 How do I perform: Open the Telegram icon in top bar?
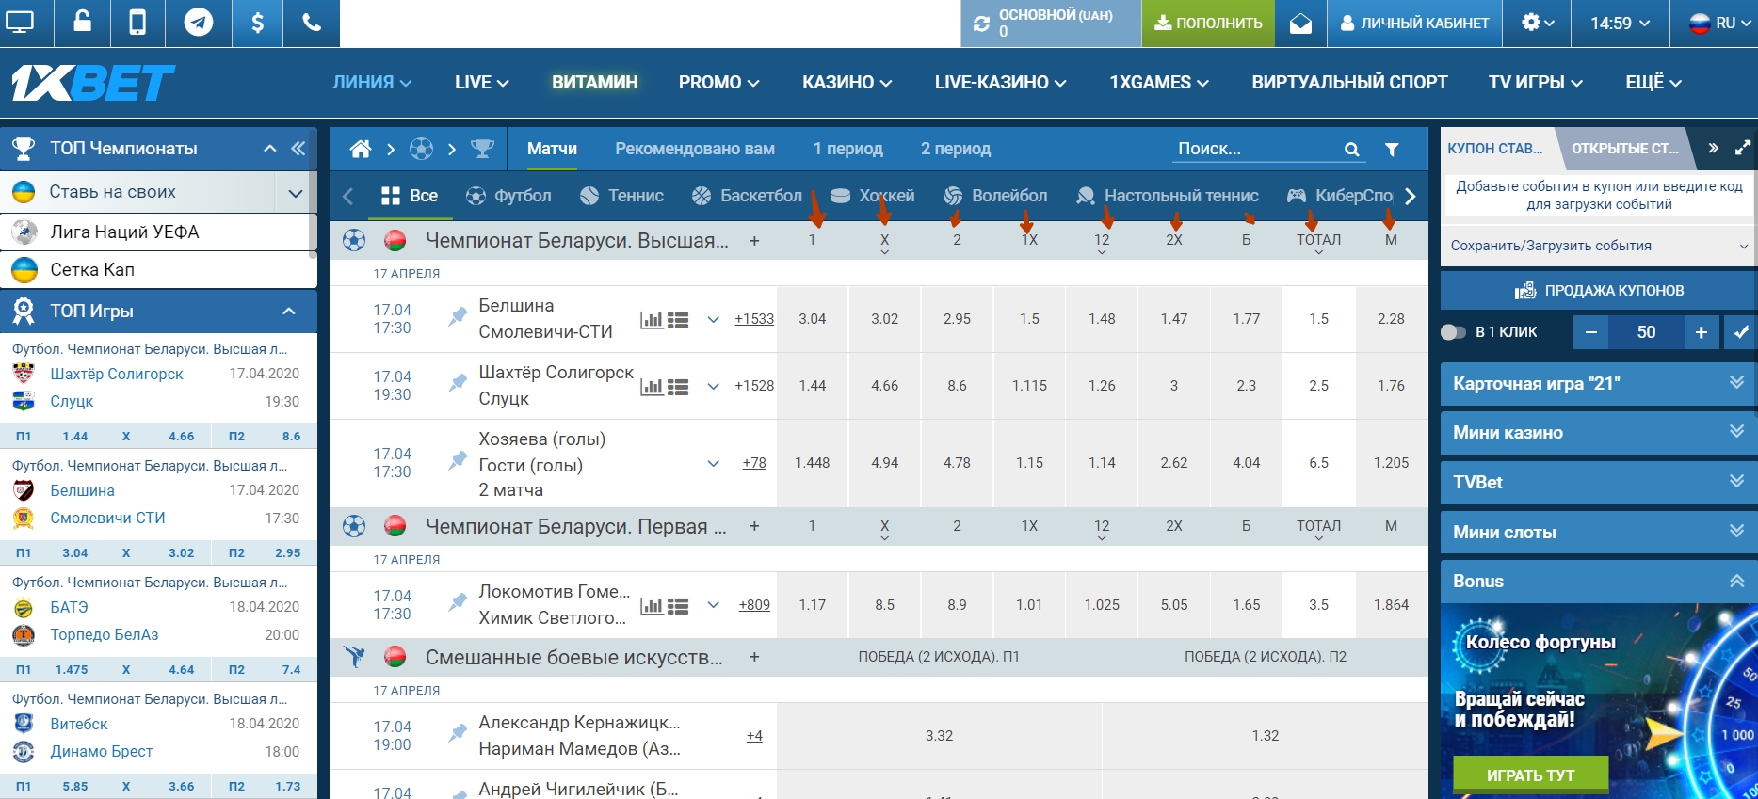(x=198, y=23)
